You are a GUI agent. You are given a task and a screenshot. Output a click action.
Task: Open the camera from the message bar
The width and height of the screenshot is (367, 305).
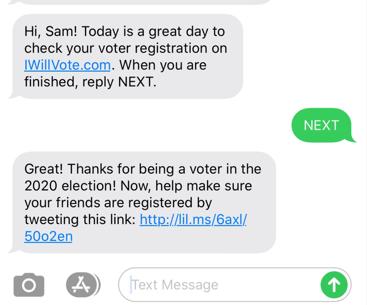[29, 285]
